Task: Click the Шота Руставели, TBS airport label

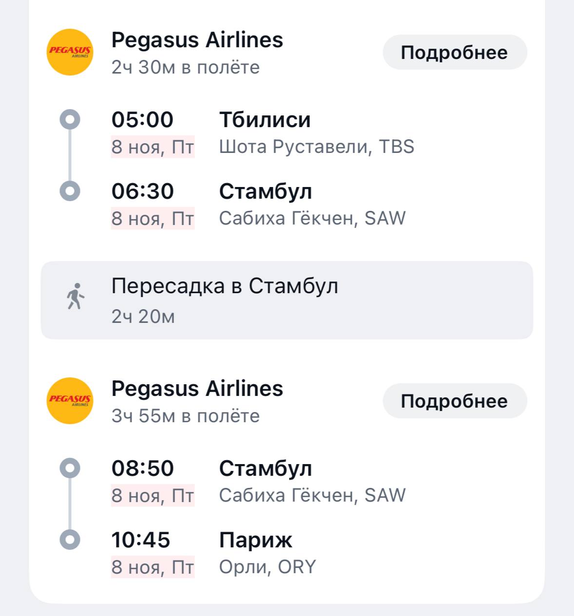Action: click(316, 147)
